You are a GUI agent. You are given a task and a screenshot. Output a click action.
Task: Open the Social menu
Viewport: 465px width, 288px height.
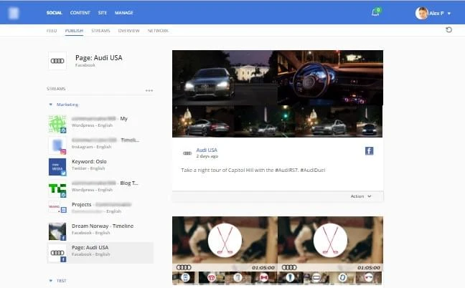pos(54,13)
